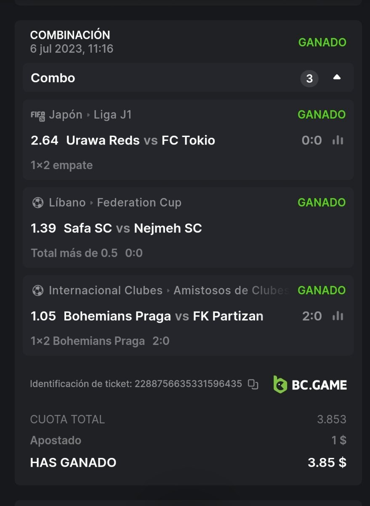Click the FIFA icon beside Japón
The width and height of the screenshot is (370, 506).
click(x=38, y=115)
